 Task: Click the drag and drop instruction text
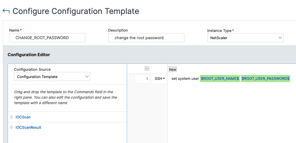(66, 97)
